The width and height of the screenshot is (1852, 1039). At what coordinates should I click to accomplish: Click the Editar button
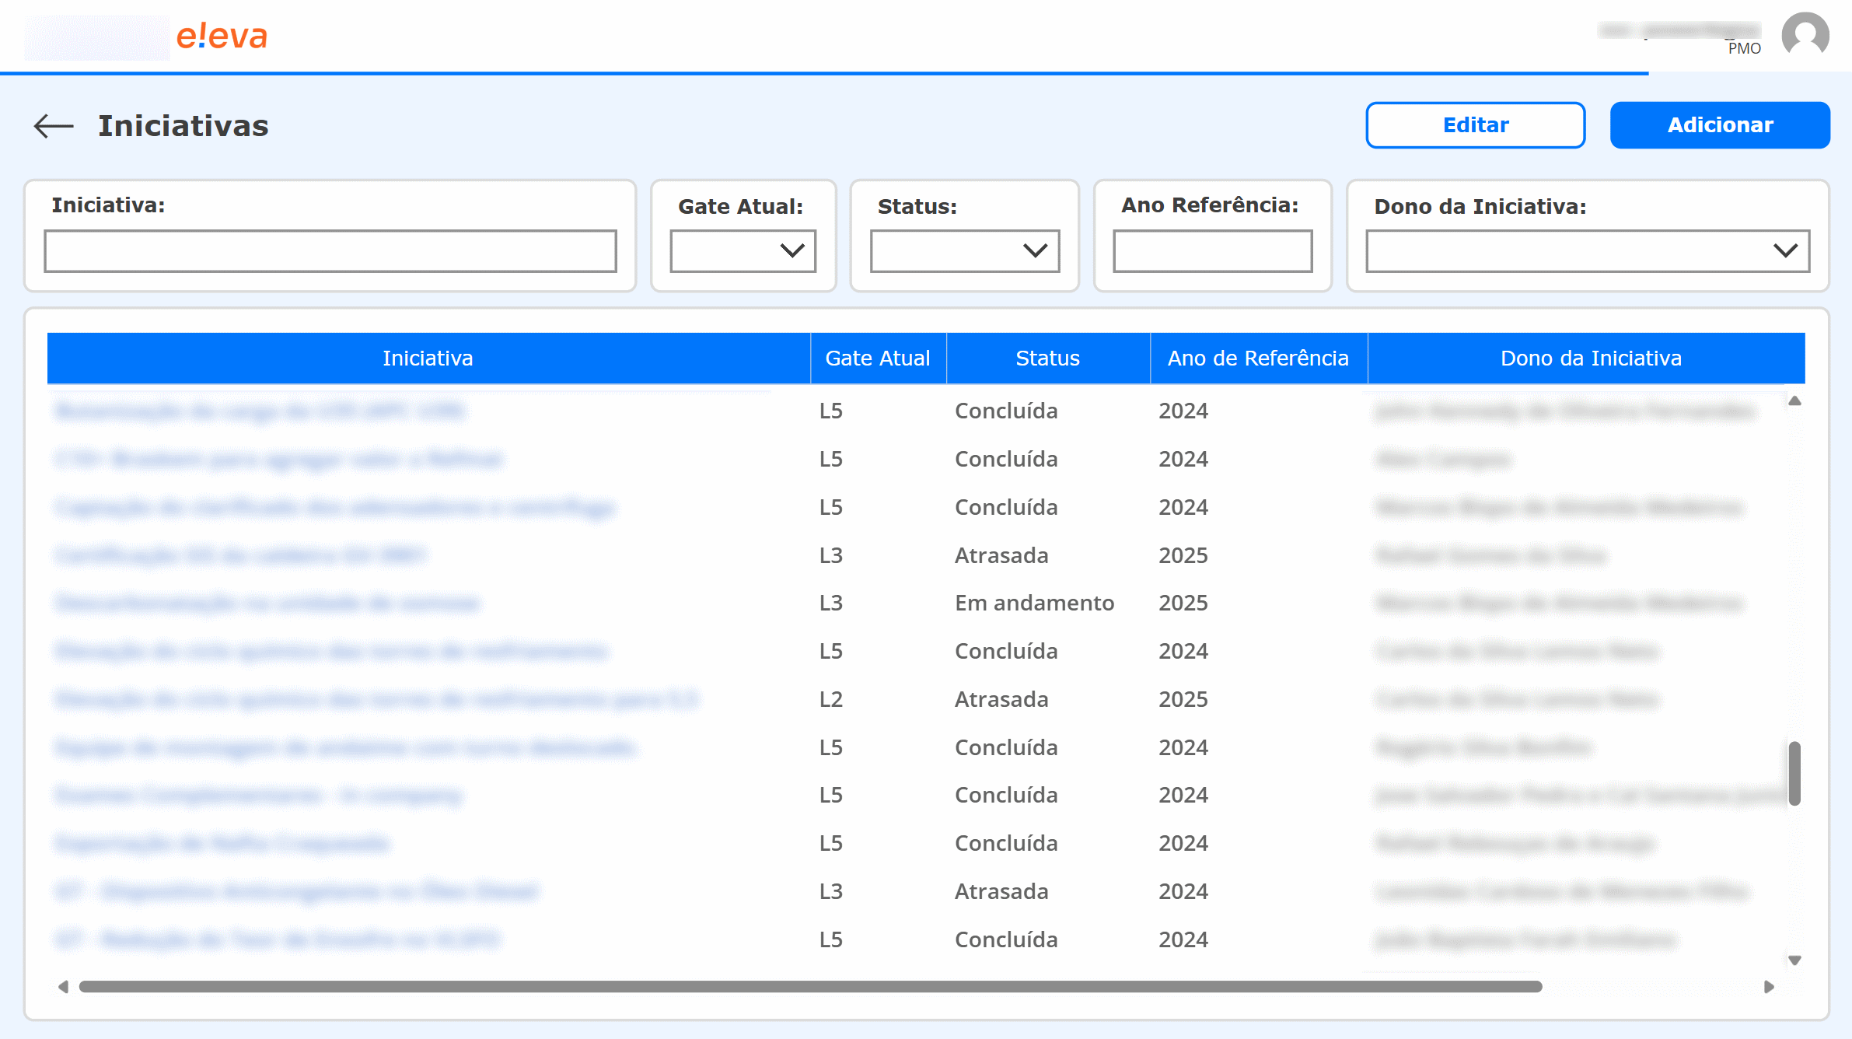pos(1475,124)
